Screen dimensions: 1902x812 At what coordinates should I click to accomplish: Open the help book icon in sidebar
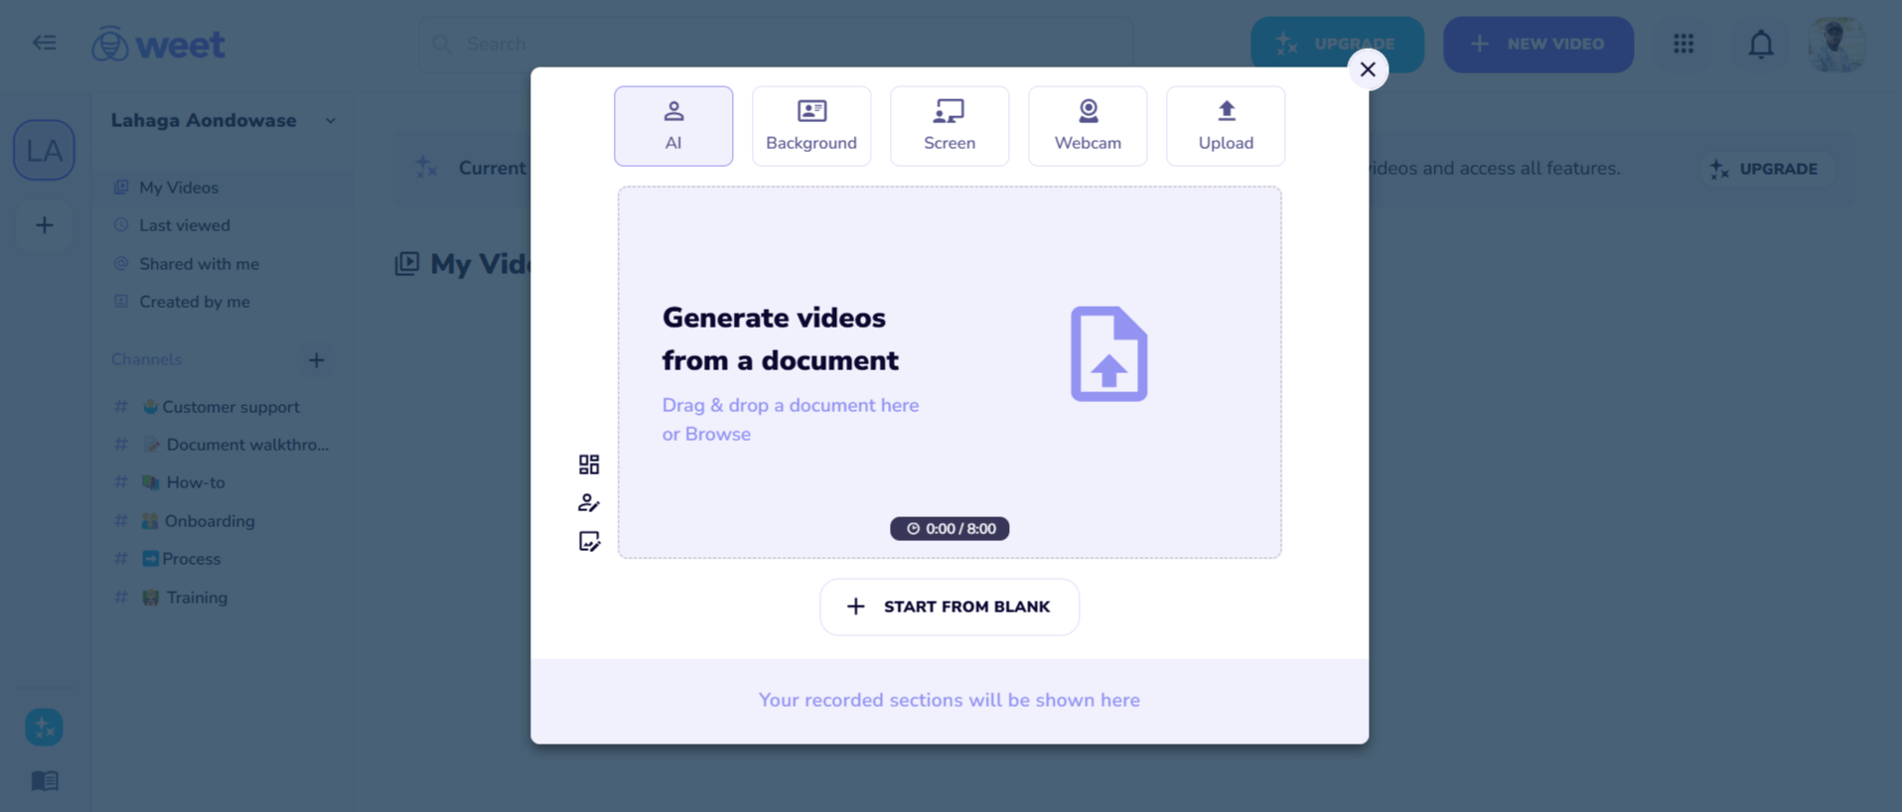pyautogui.click(x=45, y=780)
